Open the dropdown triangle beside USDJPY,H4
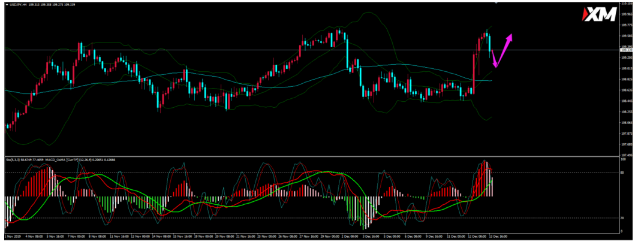 [7, 5]
